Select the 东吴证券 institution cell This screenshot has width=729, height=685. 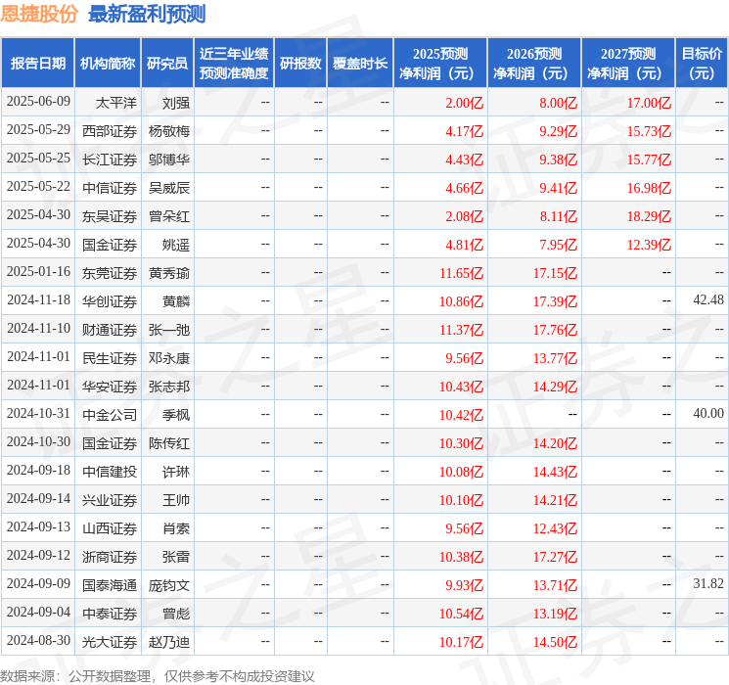coord(110,216)
